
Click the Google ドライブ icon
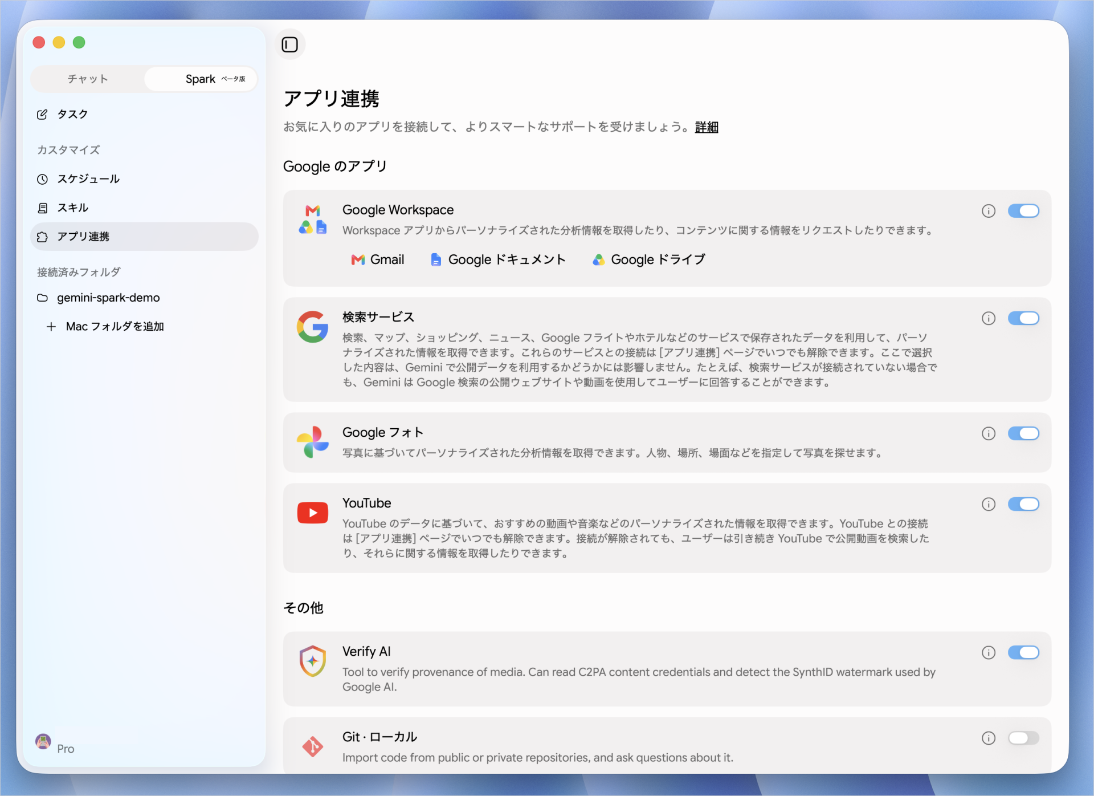click(x=598, y=260)
